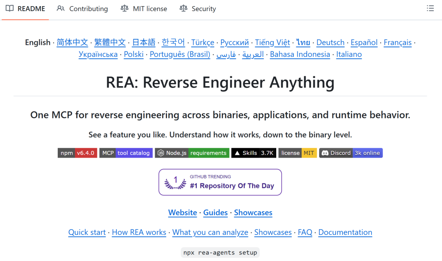Open the README outline list icon
The width and height of the screenshot is (442, 261).
[x=430, y=9]
